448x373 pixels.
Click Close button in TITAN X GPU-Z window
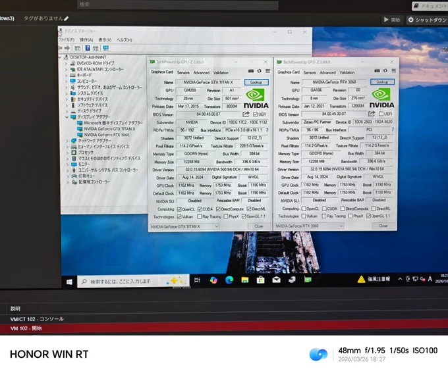(259, 226)
